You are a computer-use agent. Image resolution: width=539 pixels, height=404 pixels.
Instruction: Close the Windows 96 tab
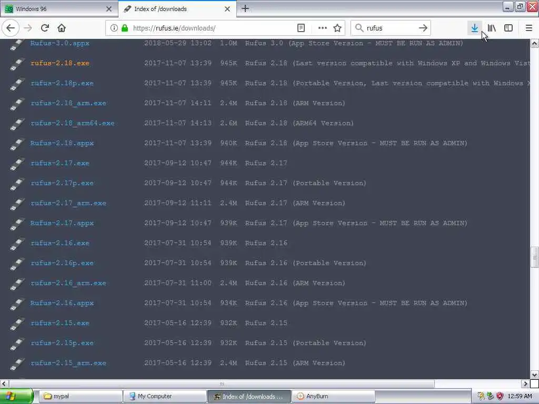coord(109,9)
